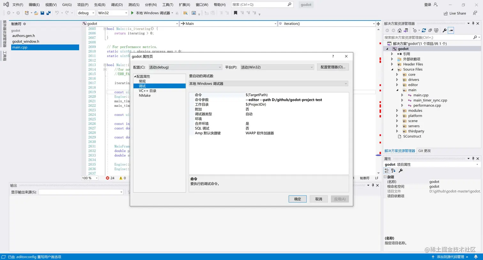Click the split editor icon above scrollbar
Viewport: 483px width, 260px height.
coord(378,24)
